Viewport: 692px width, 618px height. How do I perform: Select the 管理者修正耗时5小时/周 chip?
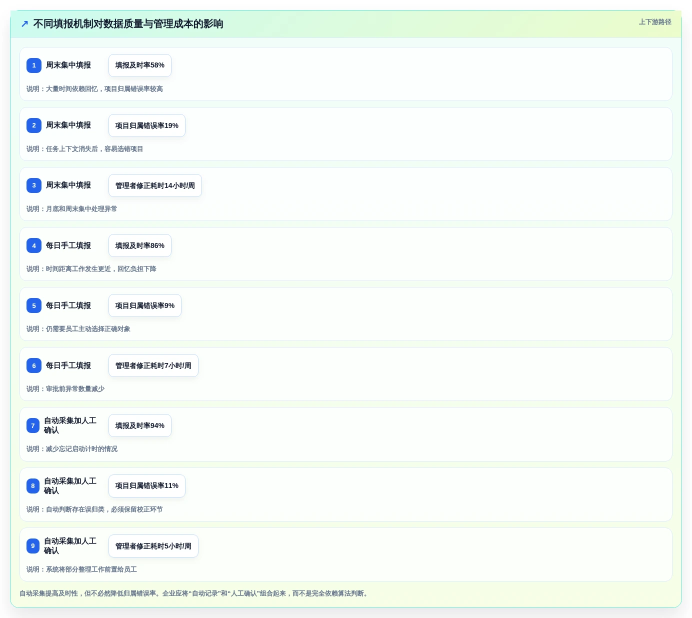pos(153,546)
